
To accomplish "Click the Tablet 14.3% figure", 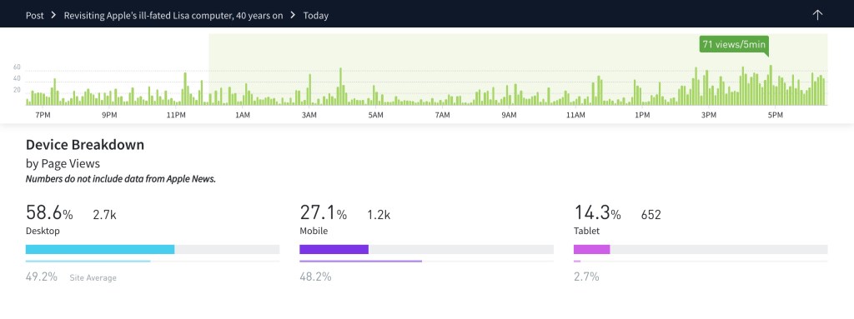I will pyautogui.click(x=597, y=213).
